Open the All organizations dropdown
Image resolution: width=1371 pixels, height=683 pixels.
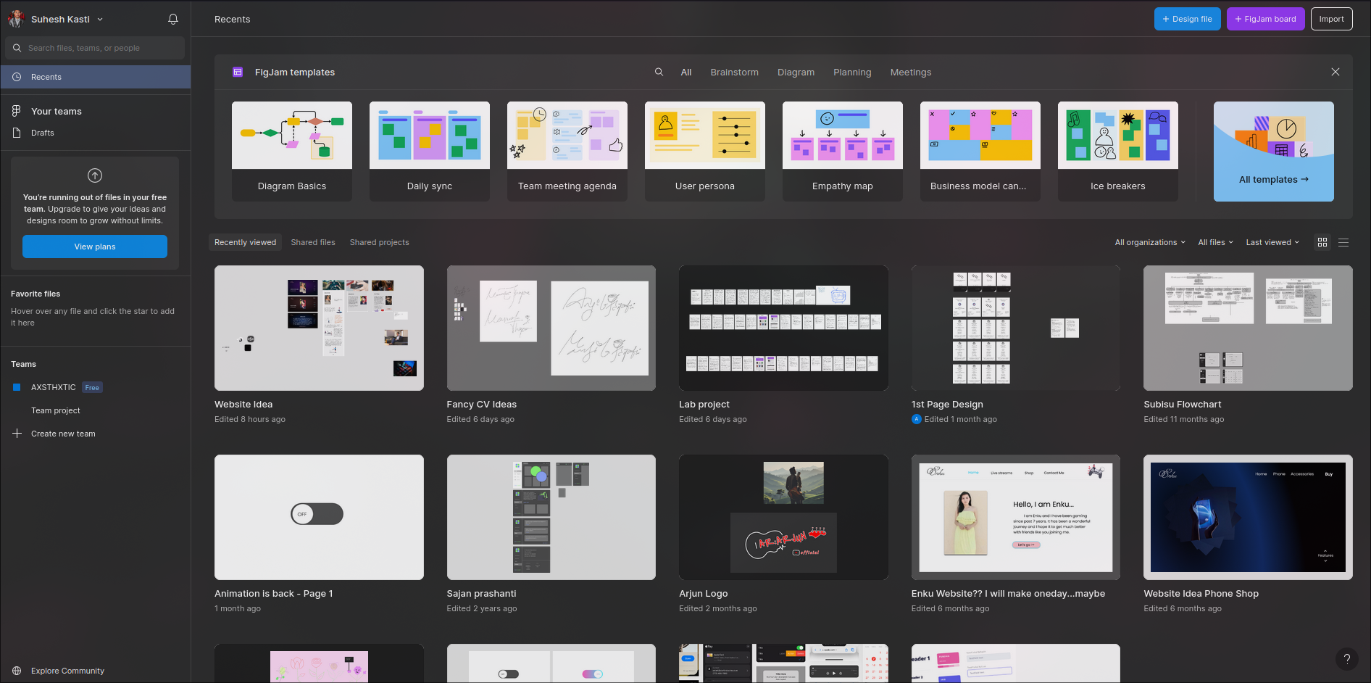click(x=1150, y=243)
